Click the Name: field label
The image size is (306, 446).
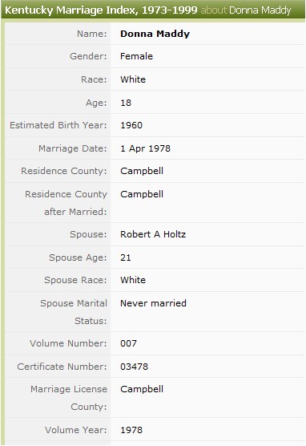pyautogui.click(x=92, y=34)
